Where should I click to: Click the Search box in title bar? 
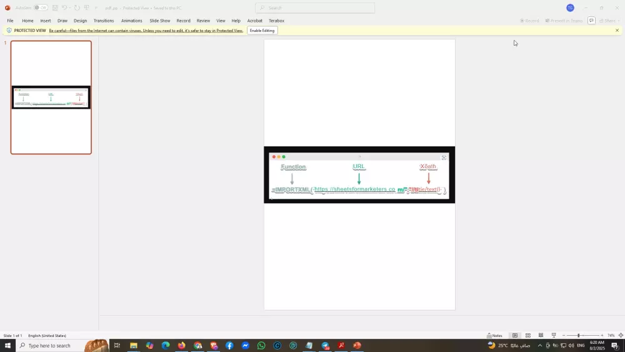tap(315, 8)
